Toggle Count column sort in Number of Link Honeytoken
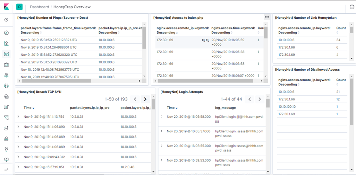Viewport: 356px width, 175px height. pyautogui.click(x=341, y=28)
